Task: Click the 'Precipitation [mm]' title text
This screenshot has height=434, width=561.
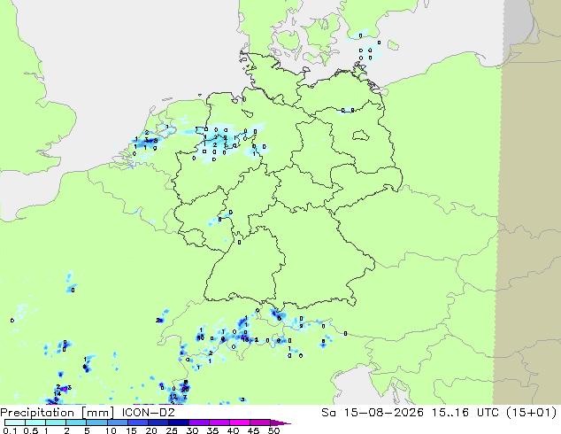Action: tap(58, 413)
